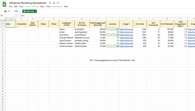Select the # of Comments header cell
This screenshot has width=195, height=111.
[x=153, y=24]
